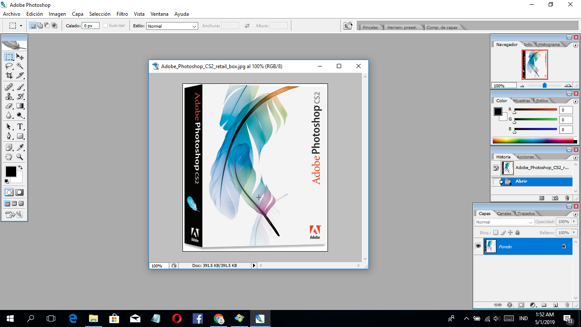Create new snapshot camera icon in Historia

pos(555,198)
